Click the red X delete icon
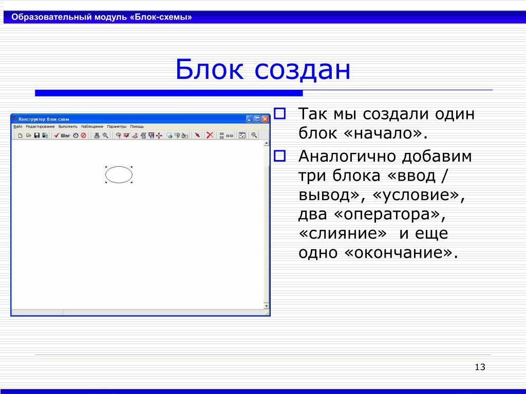 coord(210,135)
